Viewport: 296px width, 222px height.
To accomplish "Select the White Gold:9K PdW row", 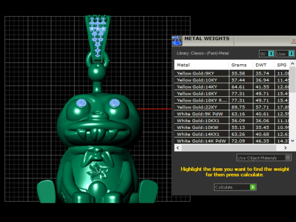I will tap(232, 113).
